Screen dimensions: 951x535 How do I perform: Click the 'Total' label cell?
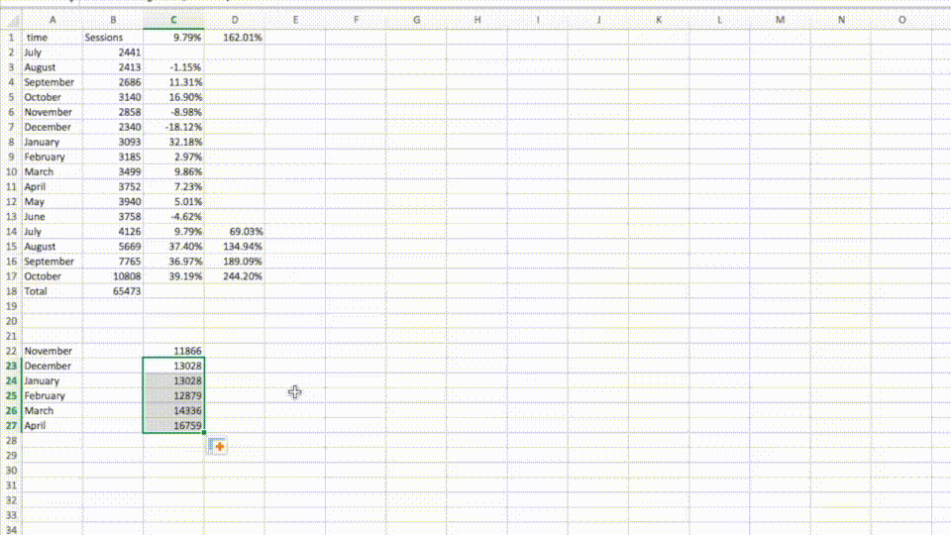coord(53,291)
